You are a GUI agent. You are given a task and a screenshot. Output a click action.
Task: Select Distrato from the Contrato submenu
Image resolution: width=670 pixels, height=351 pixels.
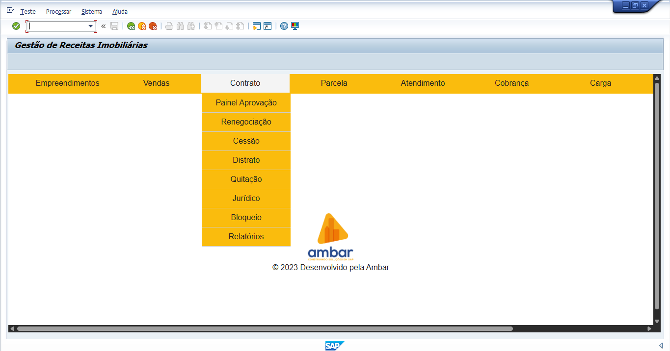(x=246, y=160)
